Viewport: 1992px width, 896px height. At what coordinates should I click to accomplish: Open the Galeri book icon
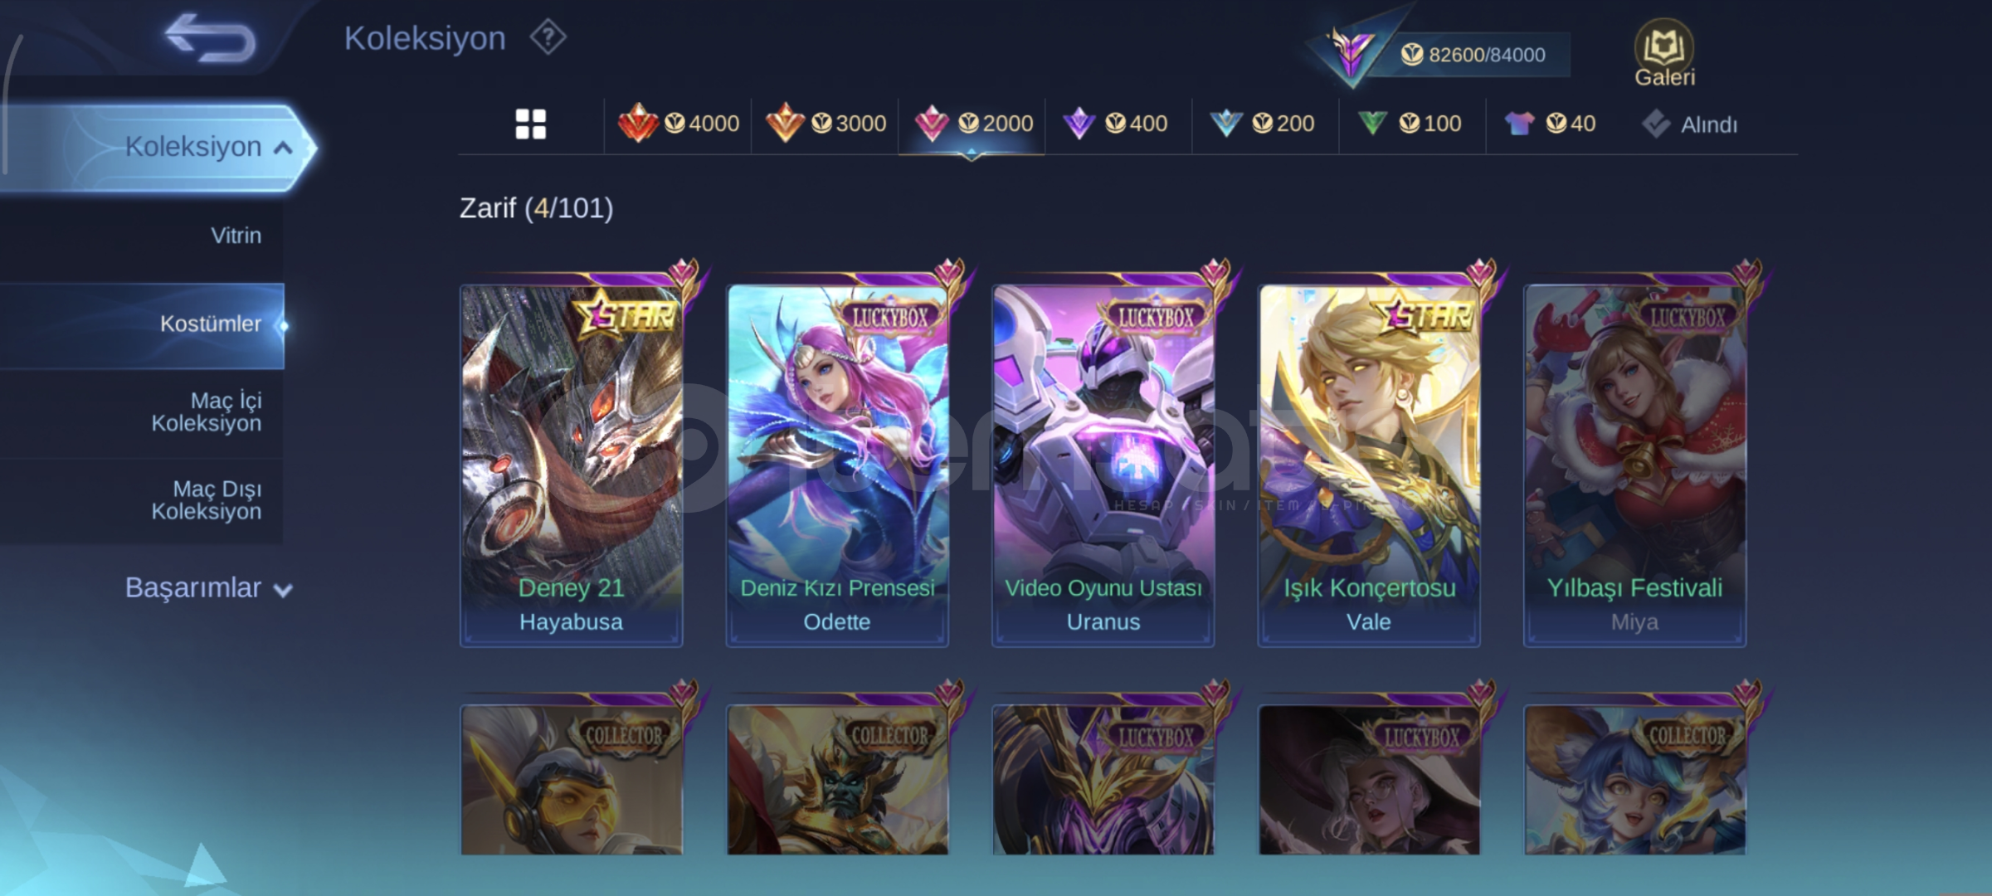pos(1664,52)
